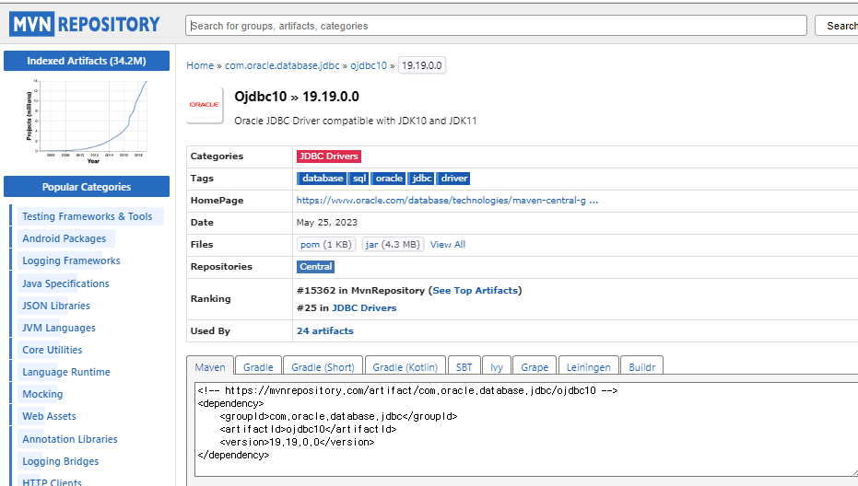
Task: Click the Central repository badge
Action: (315, 267)
